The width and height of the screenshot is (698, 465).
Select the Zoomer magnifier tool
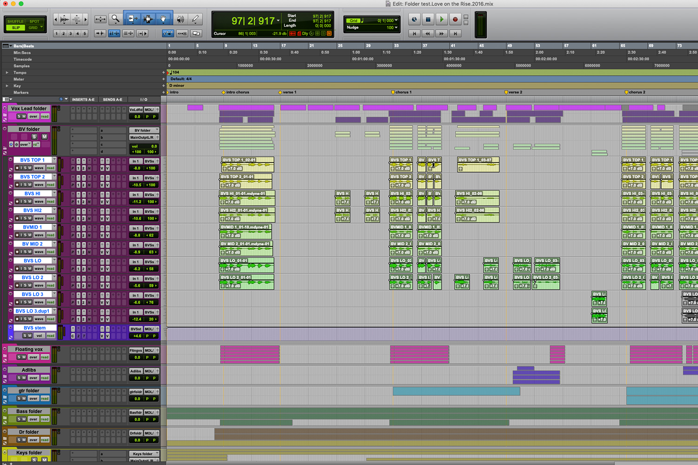coord(115,19)
